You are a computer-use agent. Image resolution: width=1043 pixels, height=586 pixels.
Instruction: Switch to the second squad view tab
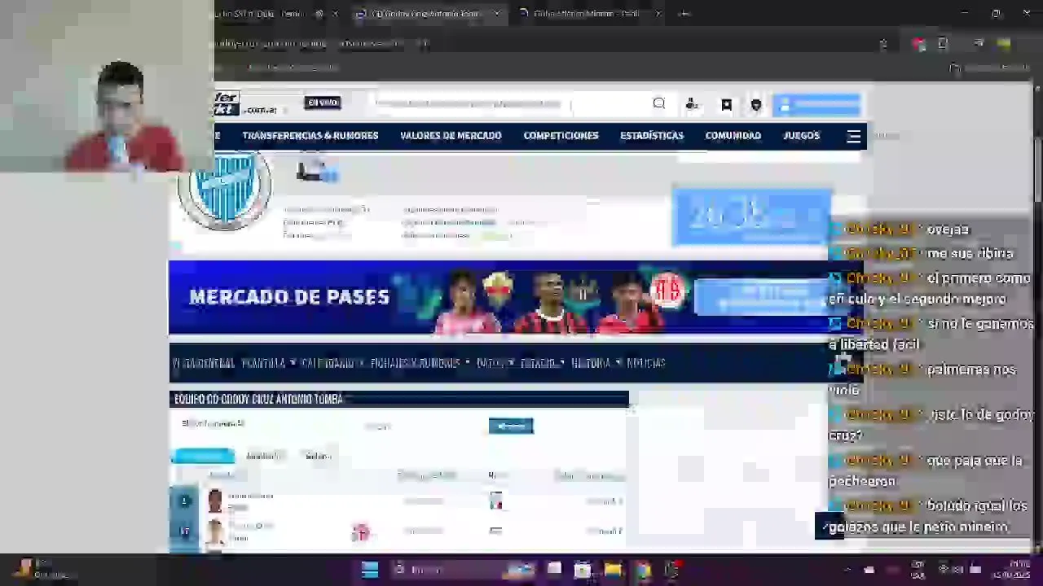264,456
